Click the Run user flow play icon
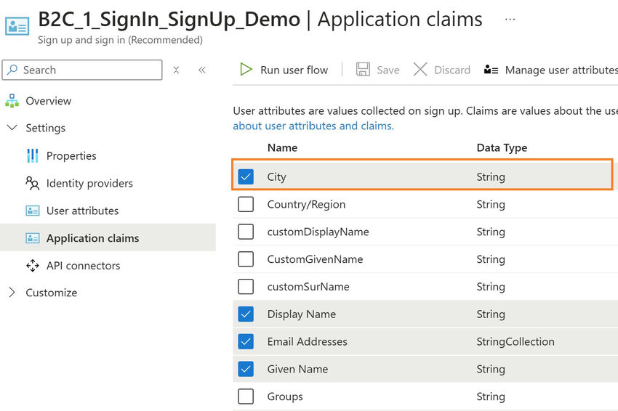The height and width of the screenshot is (411, 618). (x=246, y=70)
